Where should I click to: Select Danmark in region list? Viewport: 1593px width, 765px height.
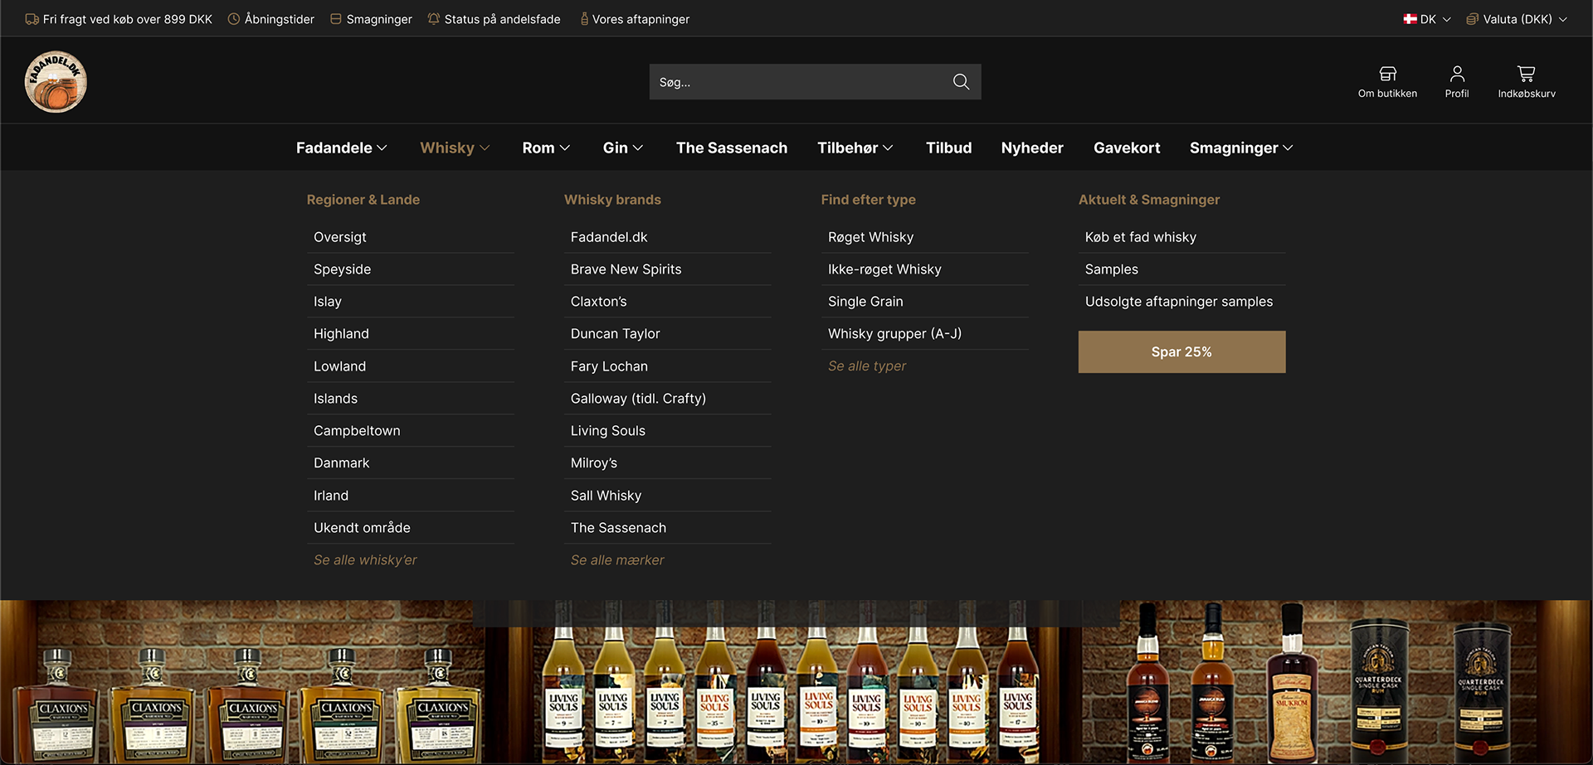coord(411,463)
